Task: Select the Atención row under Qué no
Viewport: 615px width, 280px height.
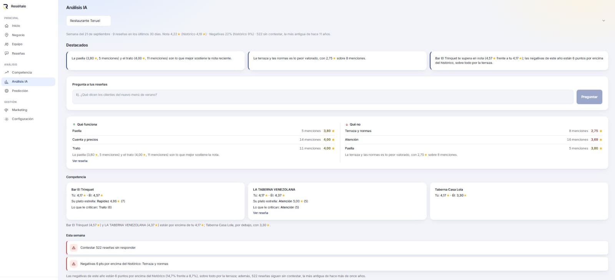Action: [474, 139]
